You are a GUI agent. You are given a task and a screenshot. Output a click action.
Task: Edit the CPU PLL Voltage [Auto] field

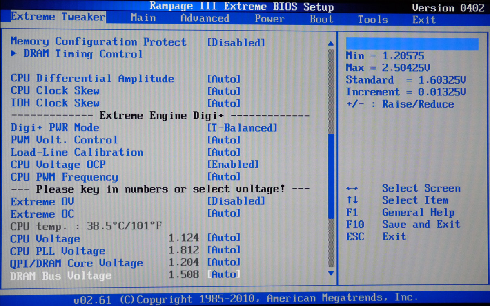coord(224,250)
